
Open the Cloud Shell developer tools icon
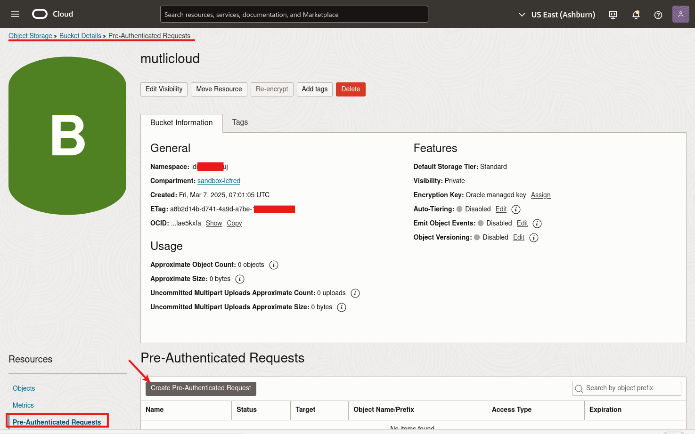pos(613,15)
